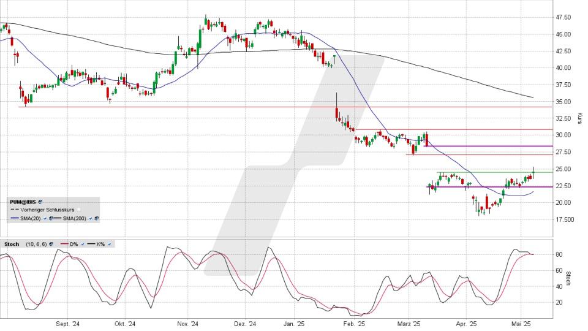Click the 25.00 price axis value

pyautogui.click(x=563, y=169)
